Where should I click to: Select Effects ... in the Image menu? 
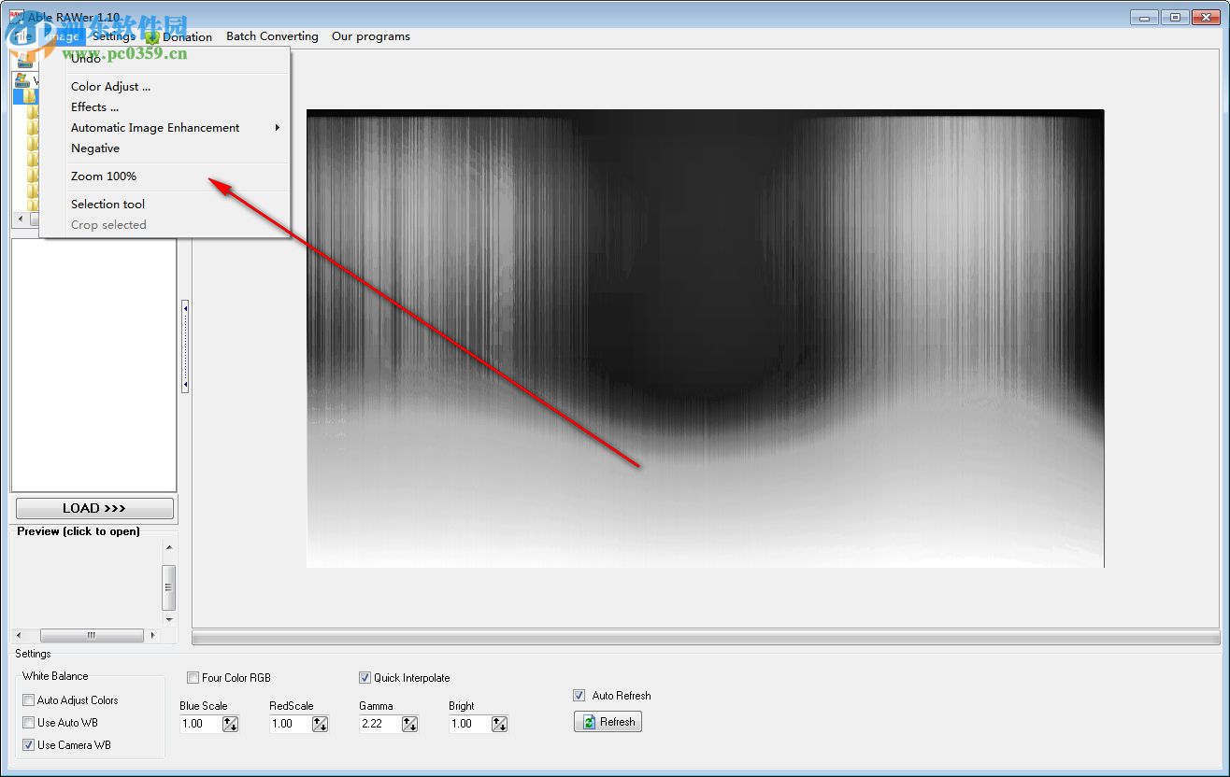pyautogui.click(x=165, y=107)
